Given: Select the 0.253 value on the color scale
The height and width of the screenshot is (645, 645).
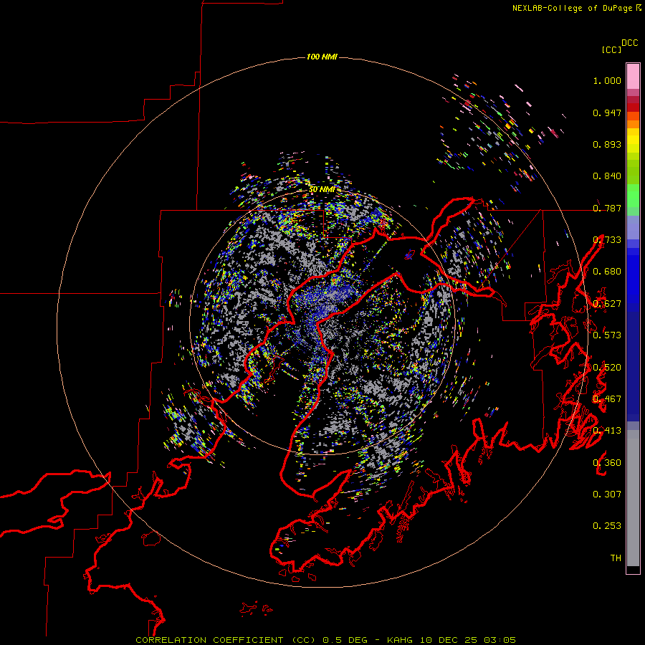Looking at the screenshot, I should (607, 526).
